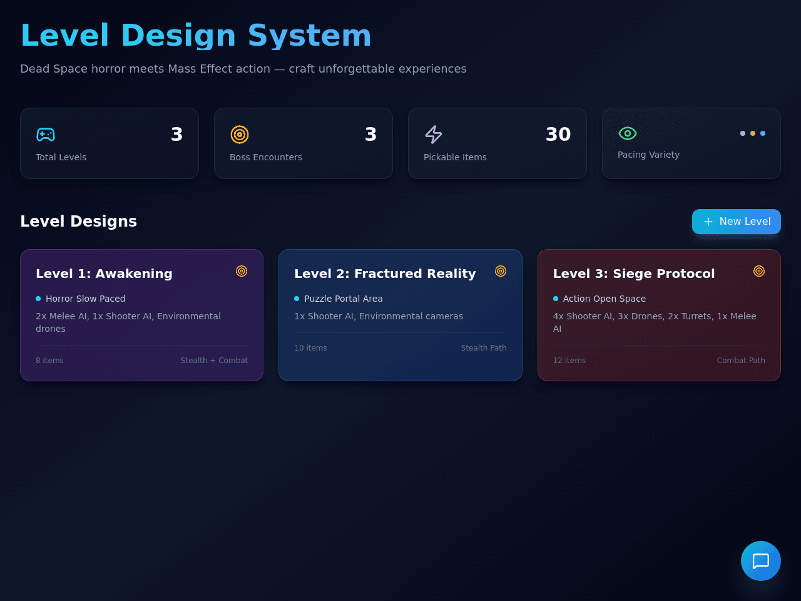
Task: Click the Total Levels label
Action: click(61, 157)
